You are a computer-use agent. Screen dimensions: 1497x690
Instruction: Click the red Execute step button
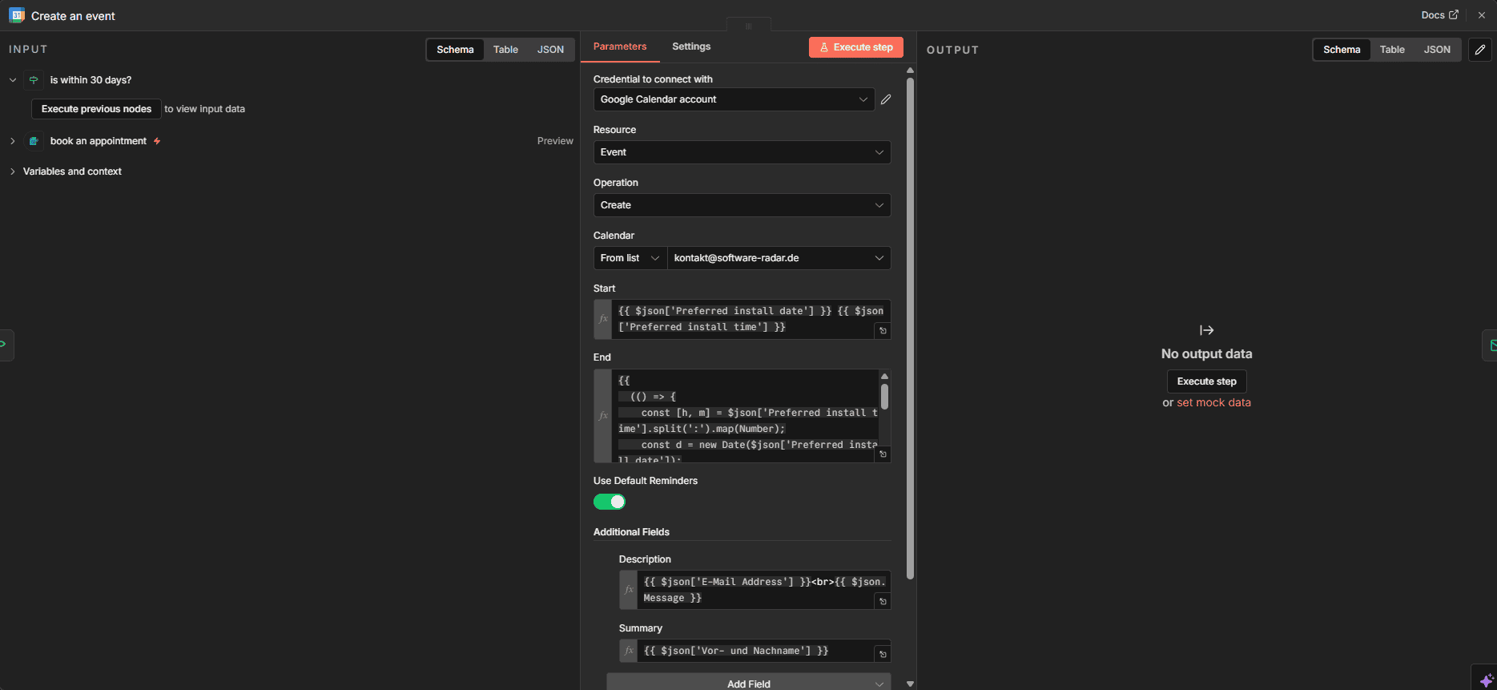coord(855,47)
